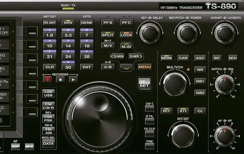Select the GENE general coverage band
Image resolution: width=244 pixels, height=154 pixels.
87,22
